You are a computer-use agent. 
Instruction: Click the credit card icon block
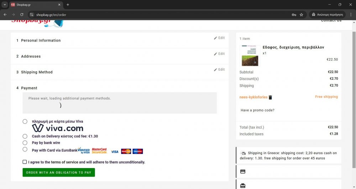(x=243, y=172)
